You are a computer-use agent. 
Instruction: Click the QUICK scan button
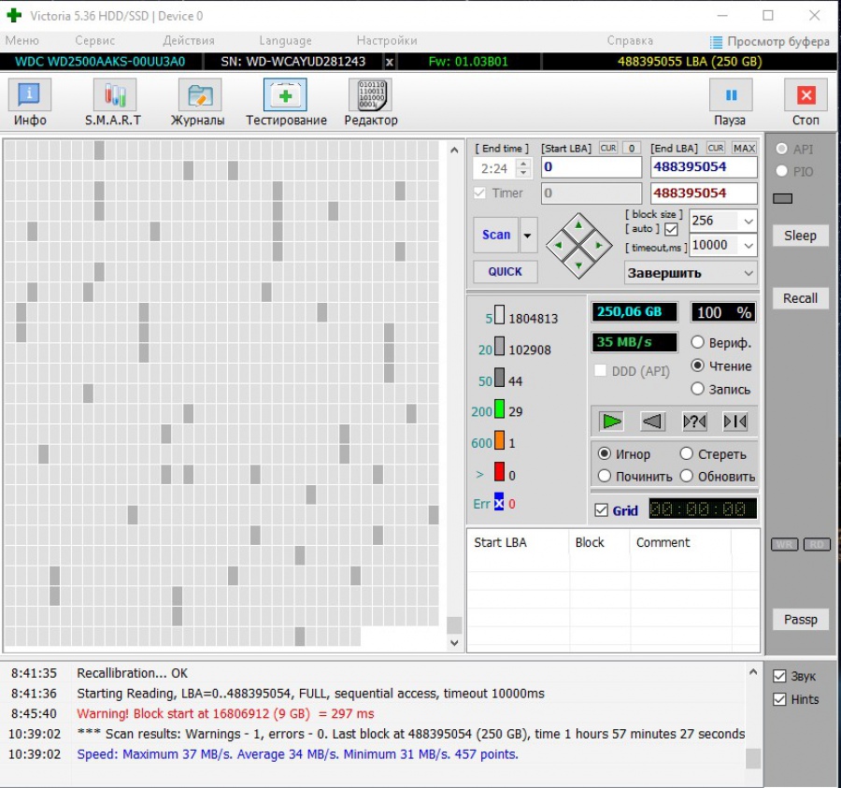[x=506, y=271]
